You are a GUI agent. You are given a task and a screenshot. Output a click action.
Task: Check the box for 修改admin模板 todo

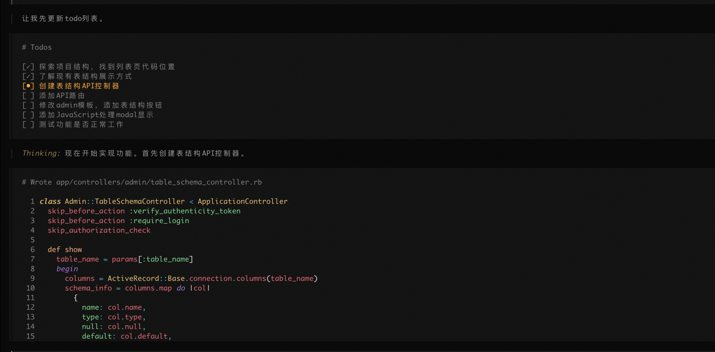tap(28, 106)
